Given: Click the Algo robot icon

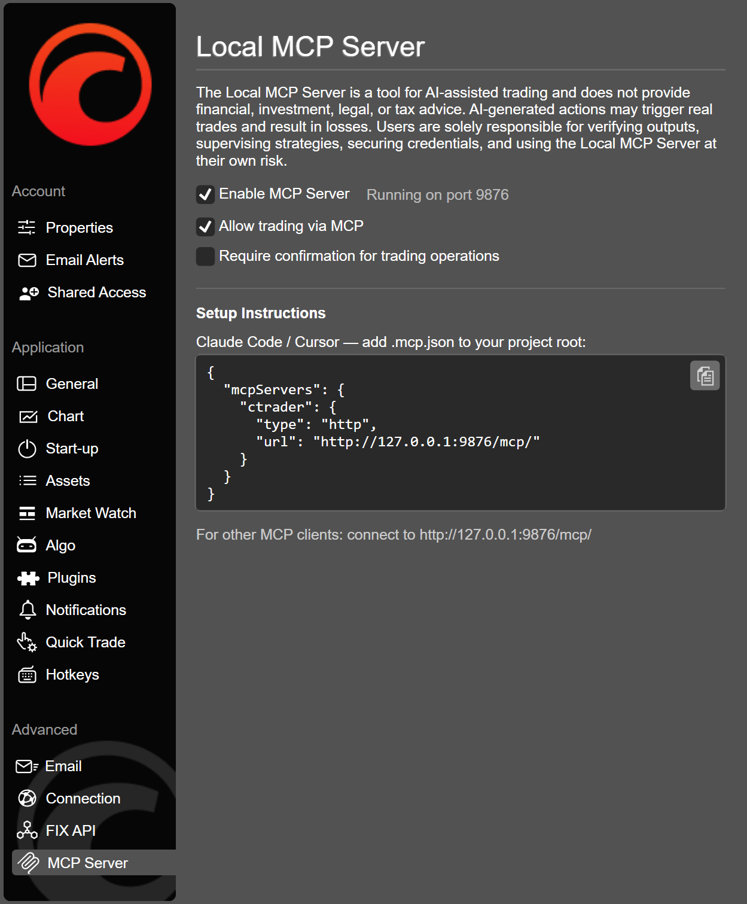Looking at the screenshot, I should click(26, 544).
